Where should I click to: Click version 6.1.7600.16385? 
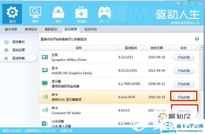(x=129, y=84)
